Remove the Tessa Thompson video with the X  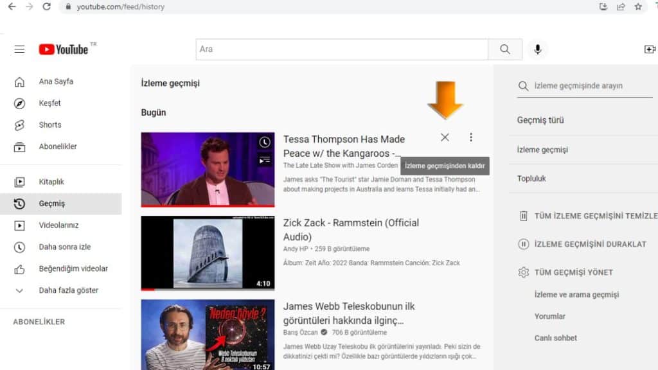tap(445, 137)
